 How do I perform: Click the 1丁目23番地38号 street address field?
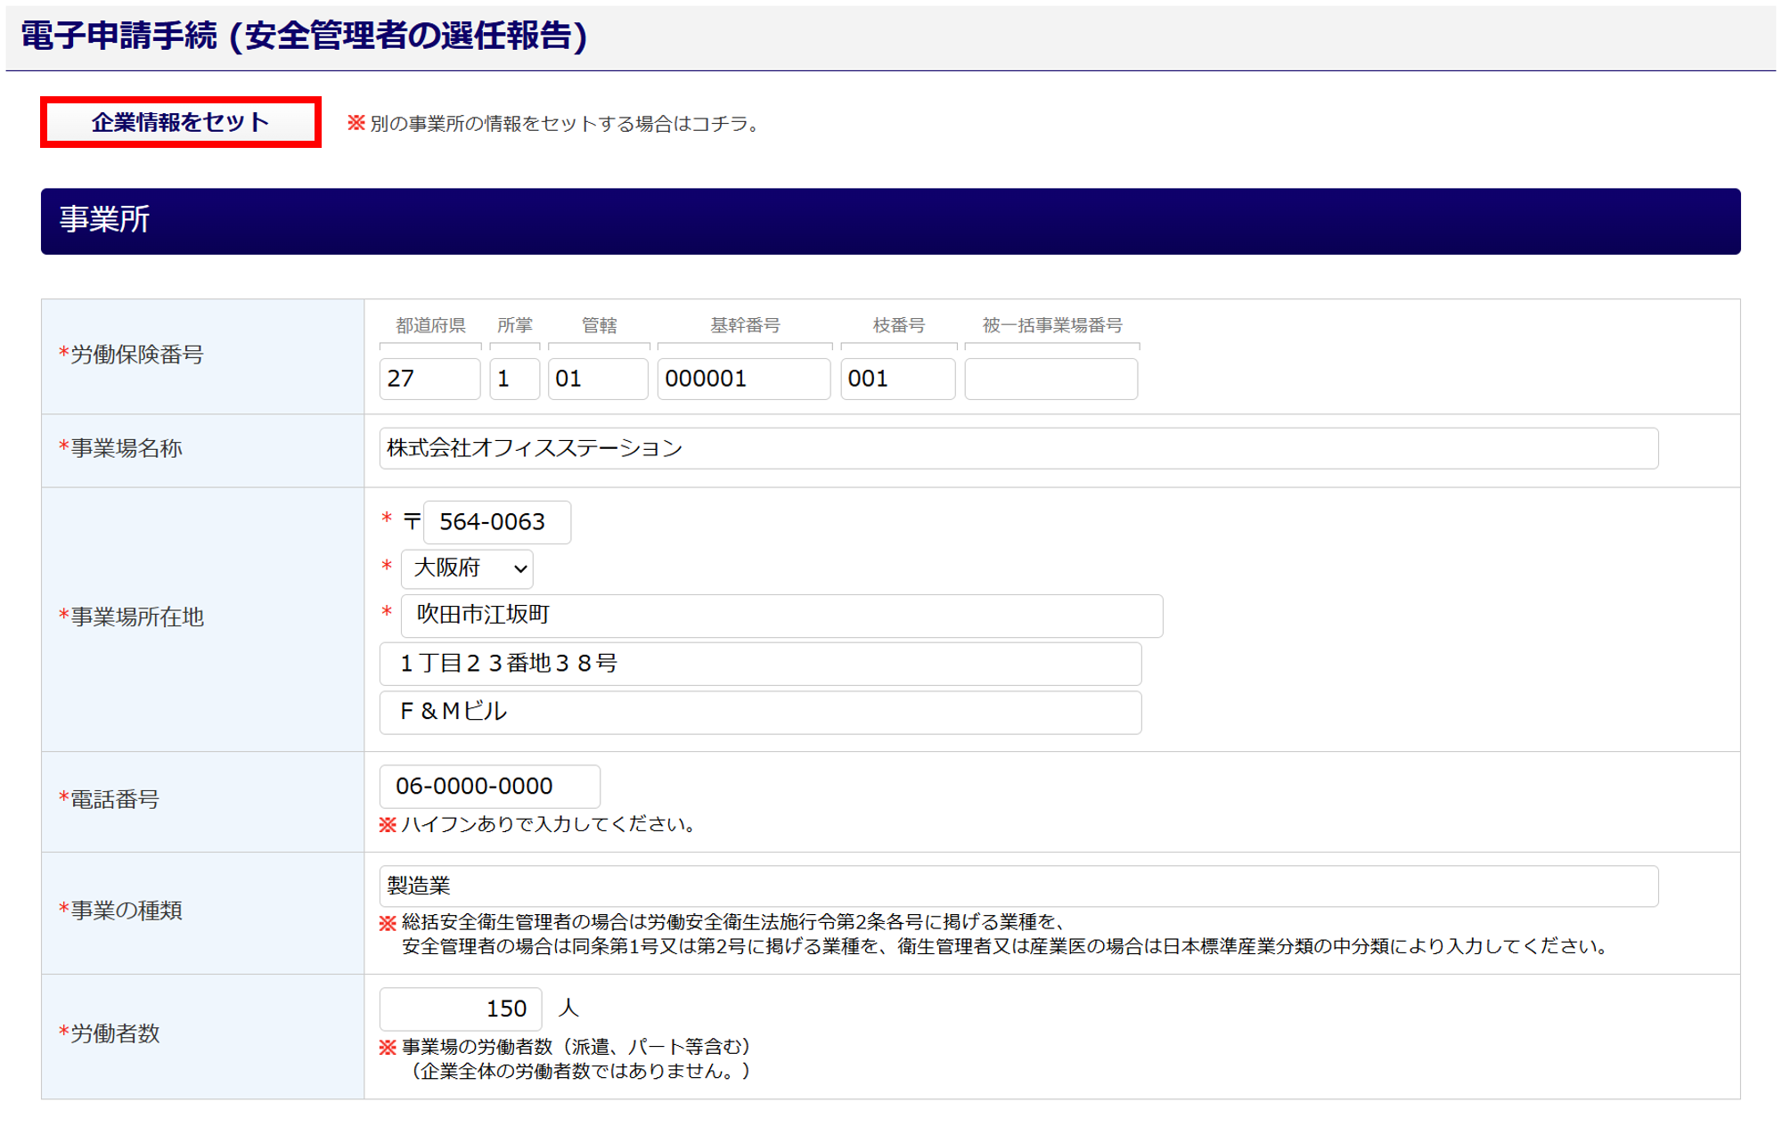pos(759,664)
